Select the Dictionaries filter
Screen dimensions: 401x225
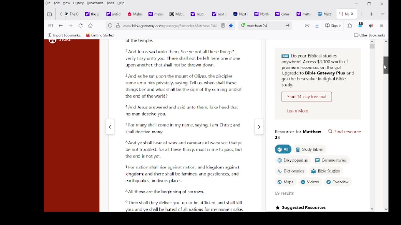(x=291, y=171)
